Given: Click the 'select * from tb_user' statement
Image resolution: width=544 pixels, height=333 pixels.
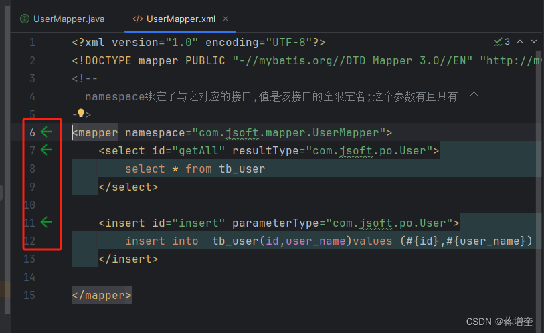Looking at the screenshot, I should (x=195, y=169).
